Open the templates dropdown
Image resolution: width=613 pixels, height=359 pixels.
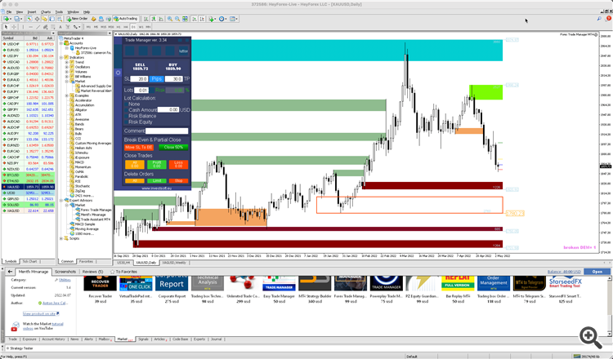point(234,19)
